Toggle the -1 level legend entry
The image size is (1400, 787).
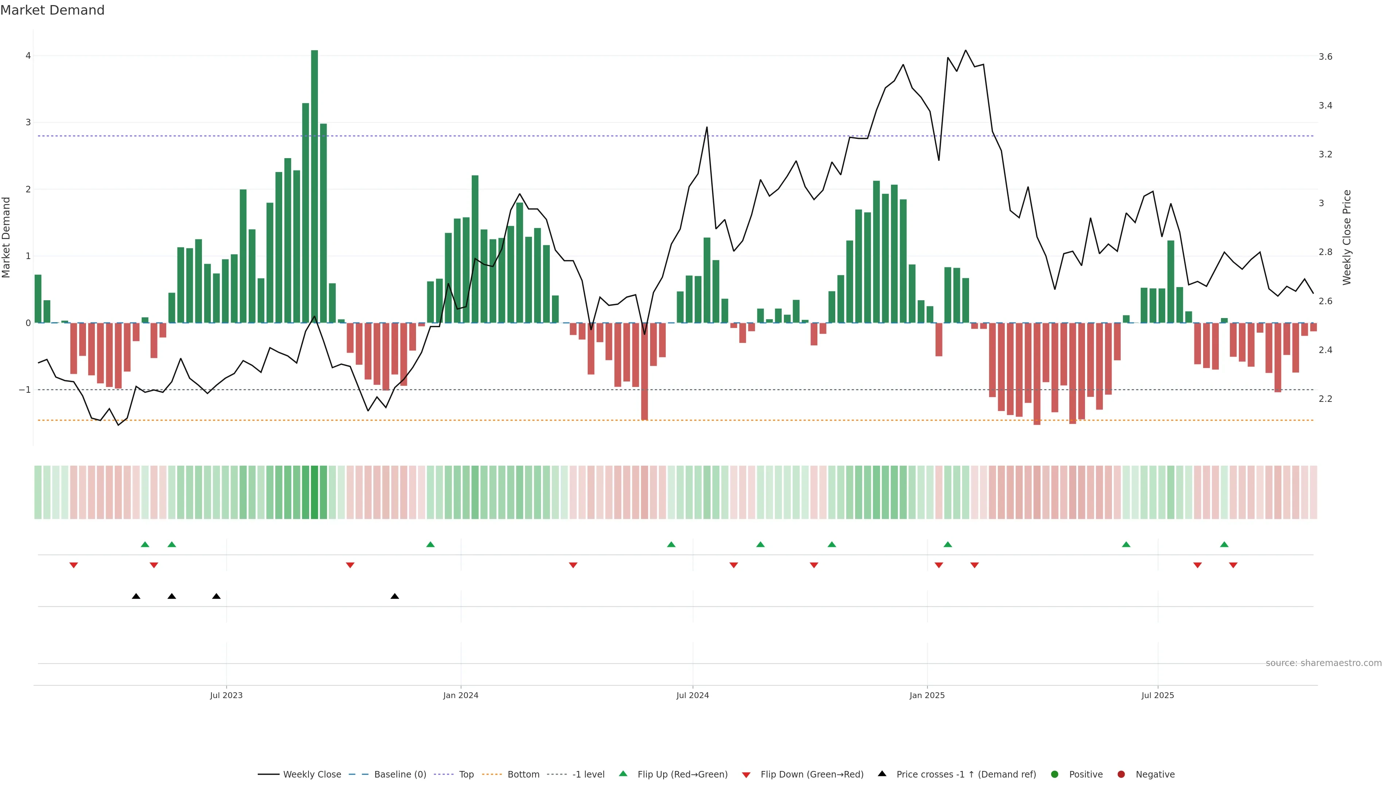click(588, 774)
